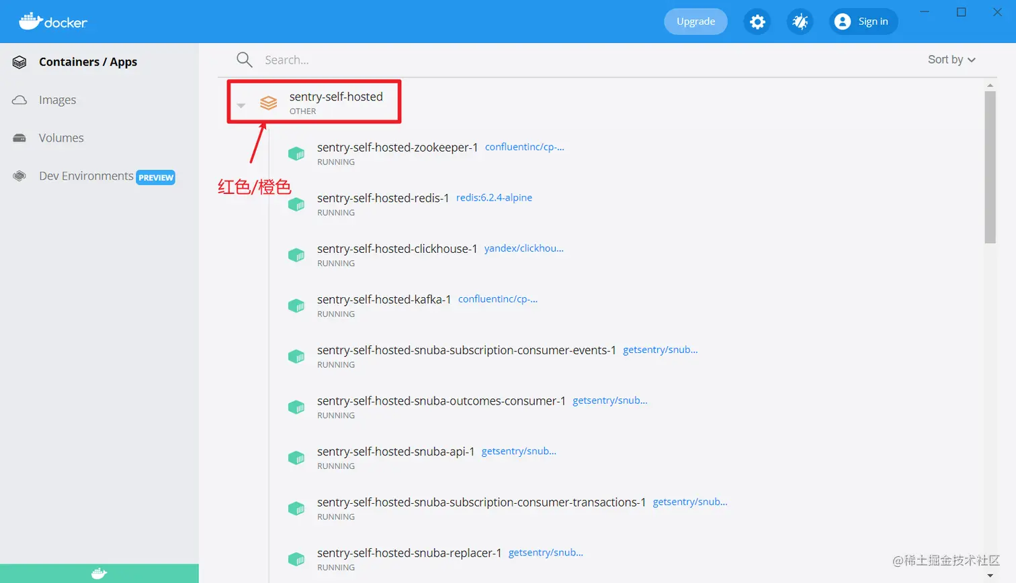Viewport: 1016px width, 583px height.
Task: Click the Dev Environments sidebar icon
Action: 19,176
